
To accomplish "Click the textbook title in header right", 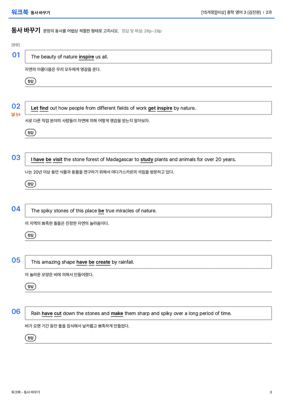I will click(231, 12).
